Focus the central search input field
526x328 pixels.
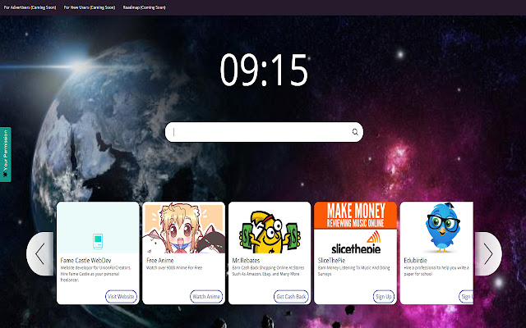point(264,132)
